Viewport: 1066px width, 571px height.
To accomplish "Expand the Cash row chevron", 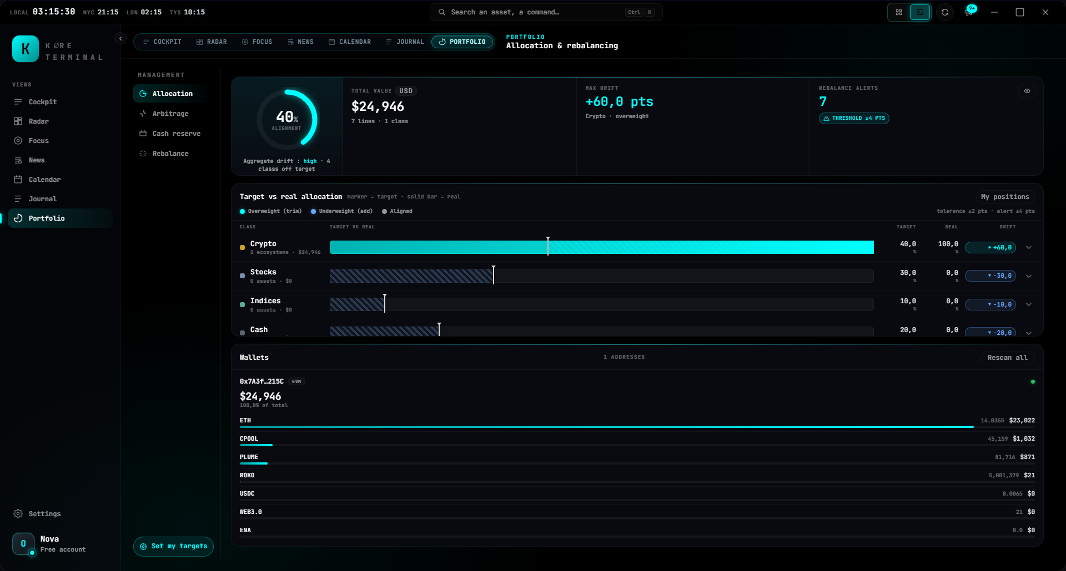I will (x=1029, y=333).
